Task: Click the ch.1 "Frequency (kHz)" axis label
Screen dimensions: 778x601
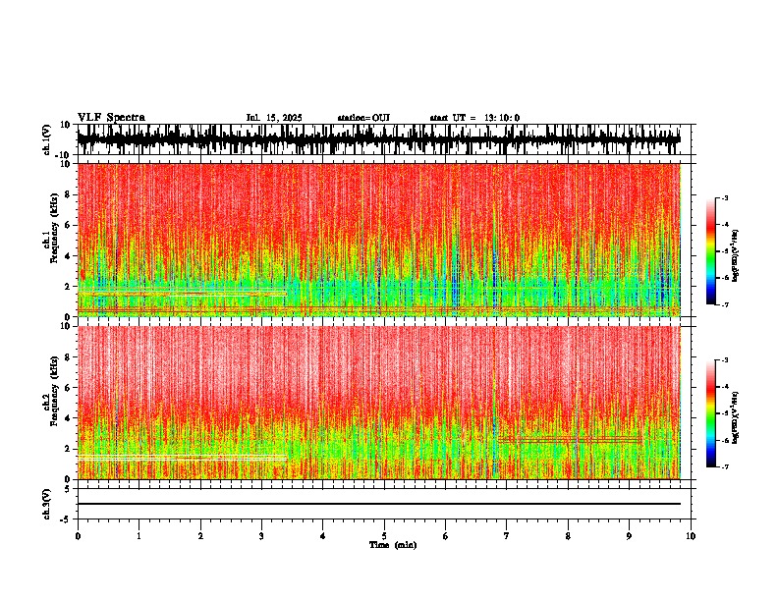Action: click(54, 228)
